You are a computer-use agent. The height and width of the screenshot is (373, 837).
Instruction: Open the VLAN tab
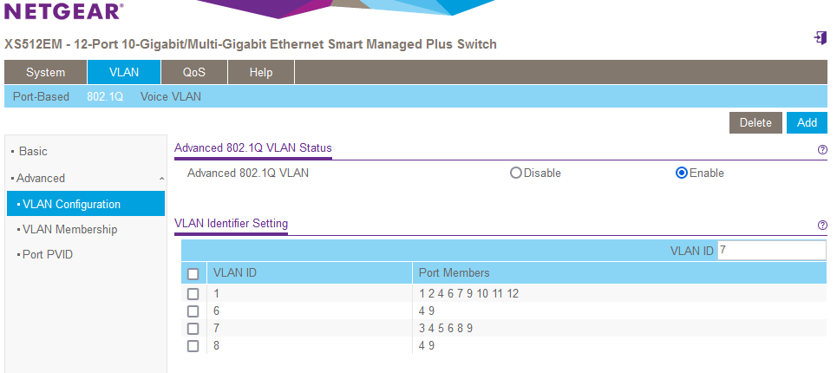pyautogui.click(x=124, y=72)
